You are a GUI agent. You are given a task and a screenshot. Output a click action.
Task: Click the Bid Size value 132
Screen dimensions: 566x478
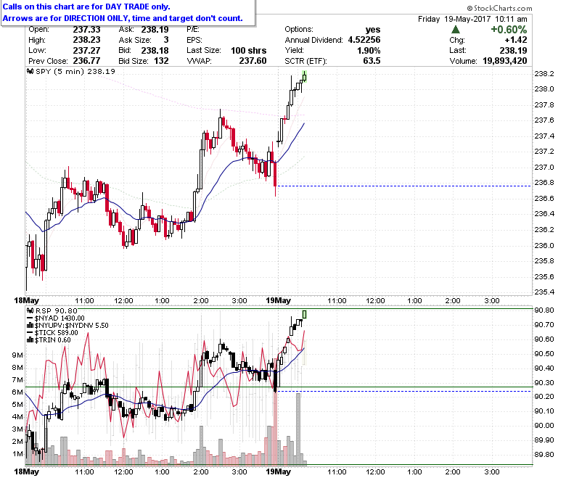[161, 61]
